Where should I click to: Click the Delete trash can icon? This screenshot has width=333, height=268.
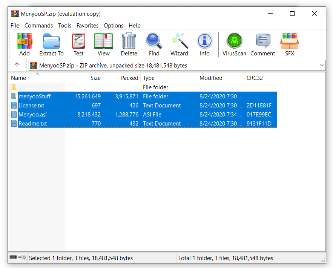(x=129, y=44)
